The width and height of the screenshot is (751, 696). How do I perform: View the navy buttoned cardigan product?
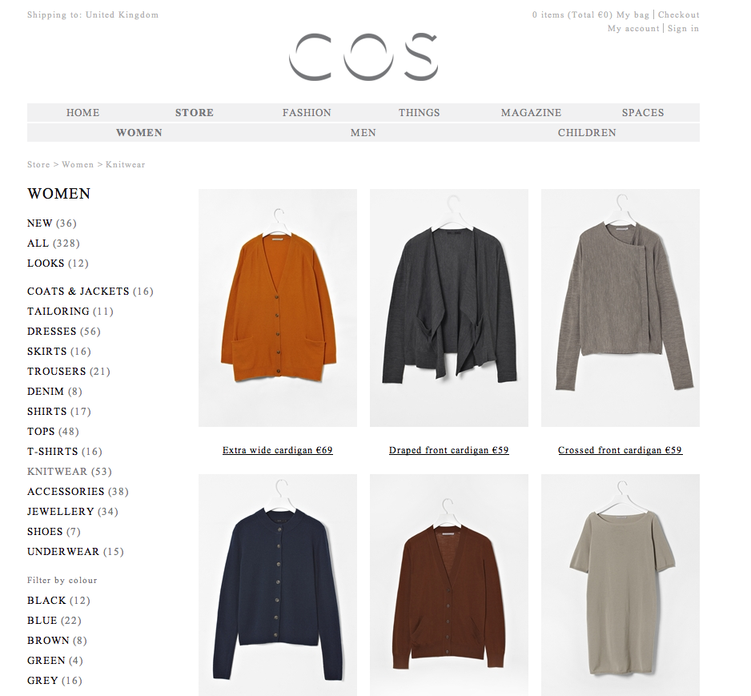tap(278, 585)
